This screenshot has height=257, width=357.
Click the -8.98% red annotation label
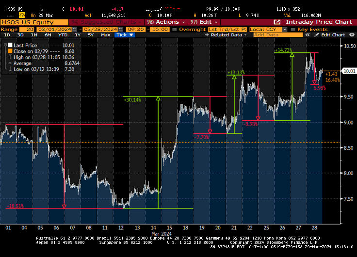[x=250, y=124]
